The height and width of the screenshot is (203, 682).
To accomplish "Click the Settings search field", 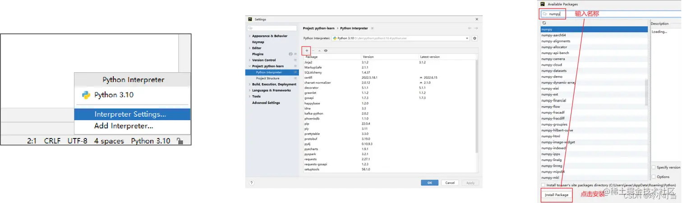I will click(x=272, y=28).
